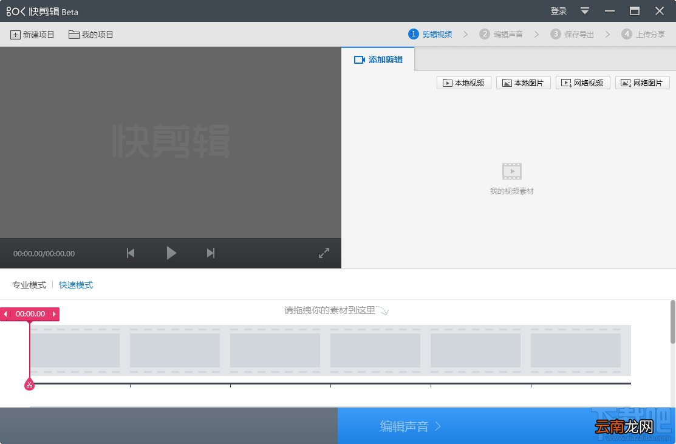Jump to next frame in player
This screenshot has width=676, height=444.
click(210, 253)
